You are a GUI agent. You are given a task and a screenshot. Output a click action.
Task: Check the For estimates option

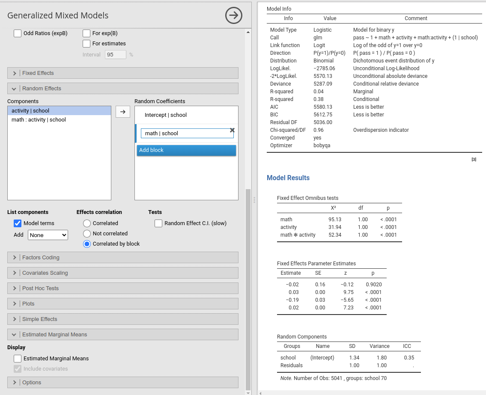click(86, 44)
